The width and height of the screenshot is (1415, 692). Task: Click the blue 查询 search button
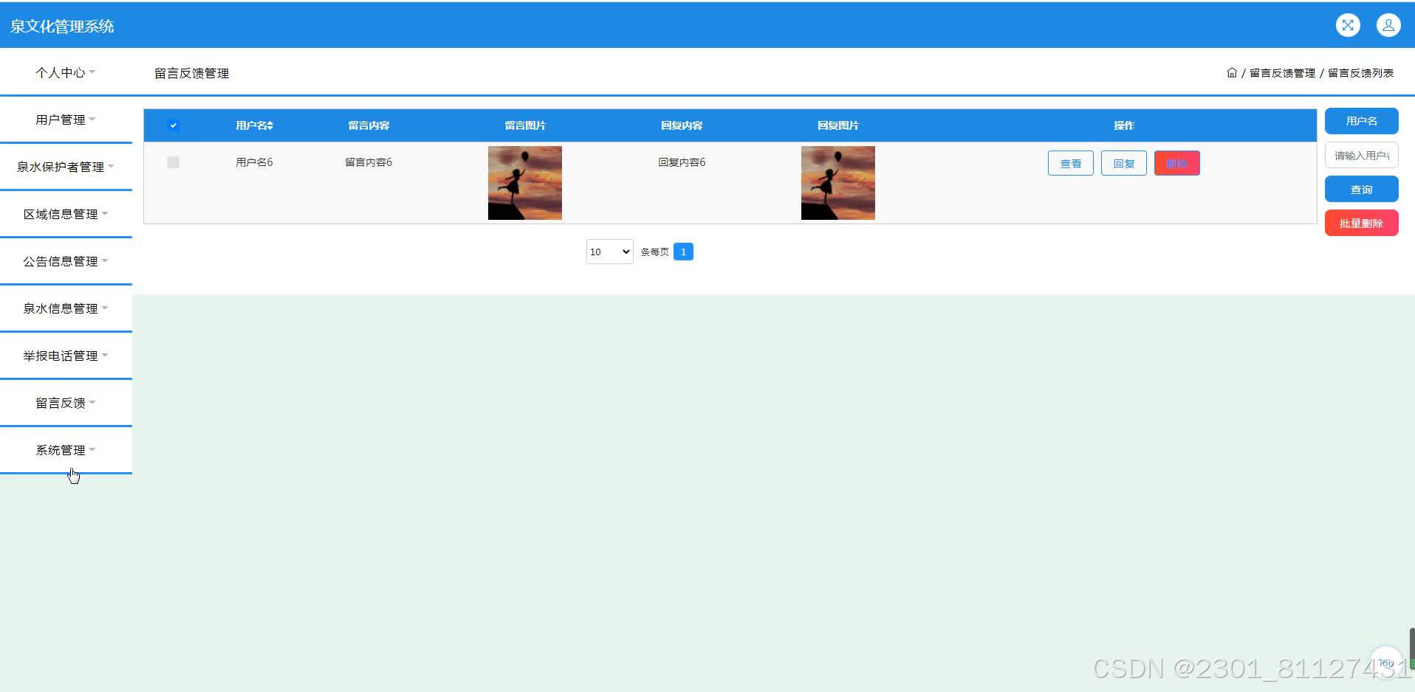coord(1361,189)
